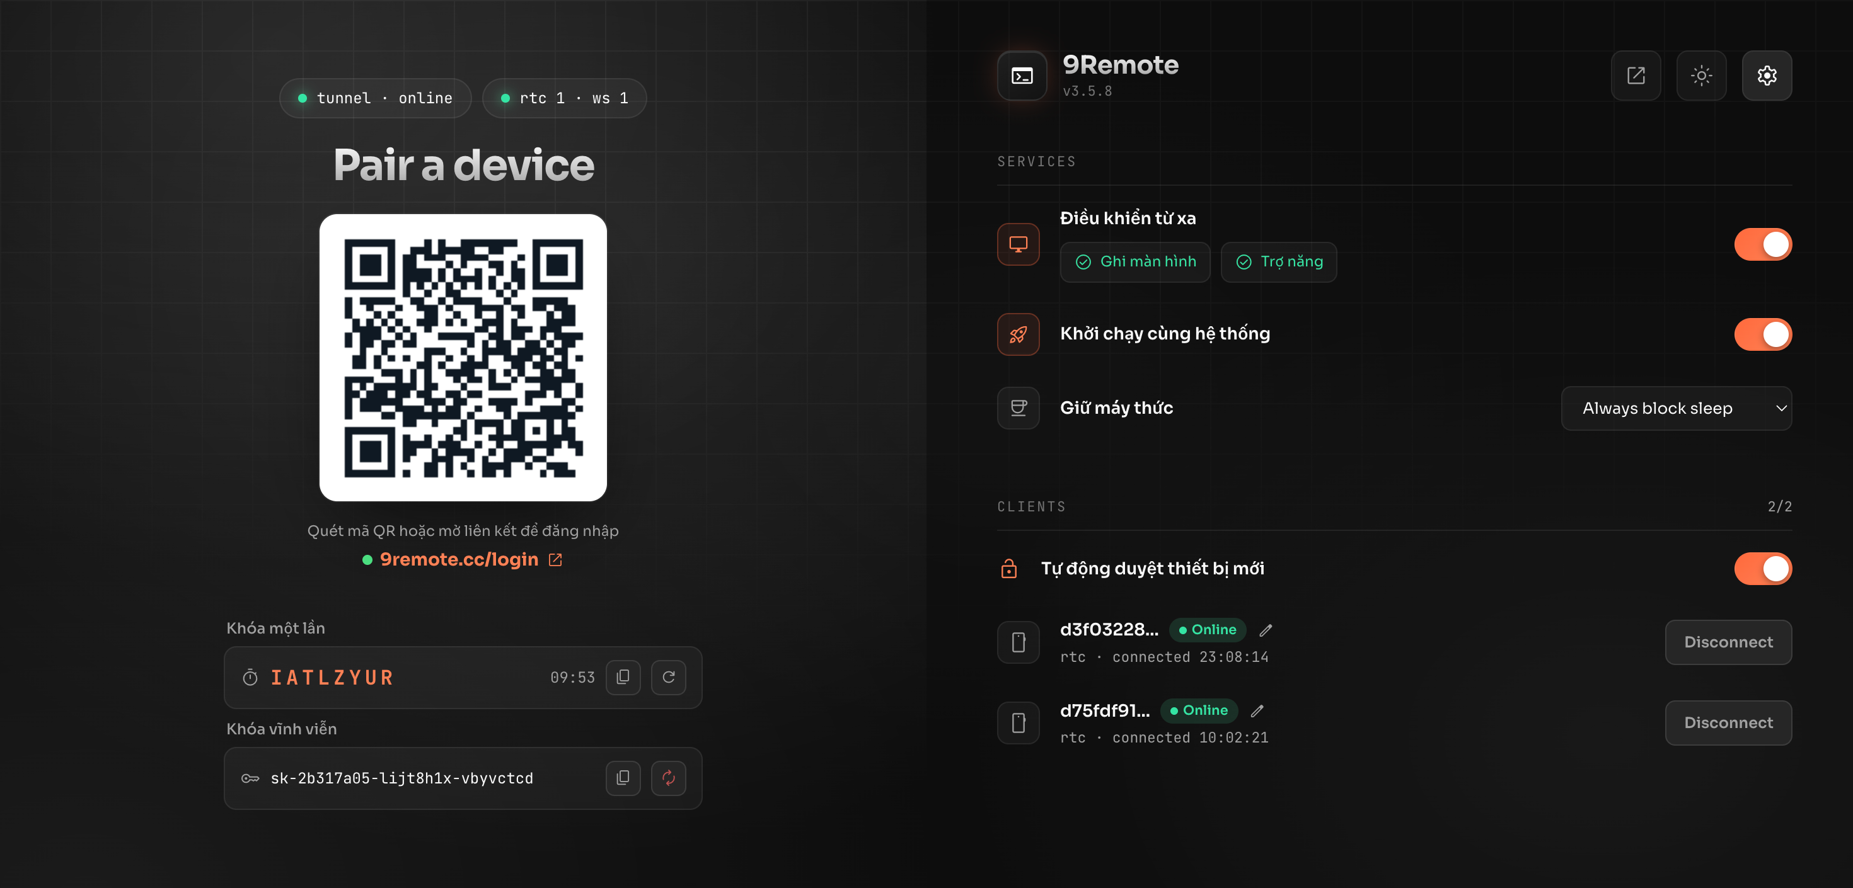The height and width of the screenshot is (888, 1853).
Task: Click the rtc 1 · ws 1 status pill
Action: click(x=564, y=98)
